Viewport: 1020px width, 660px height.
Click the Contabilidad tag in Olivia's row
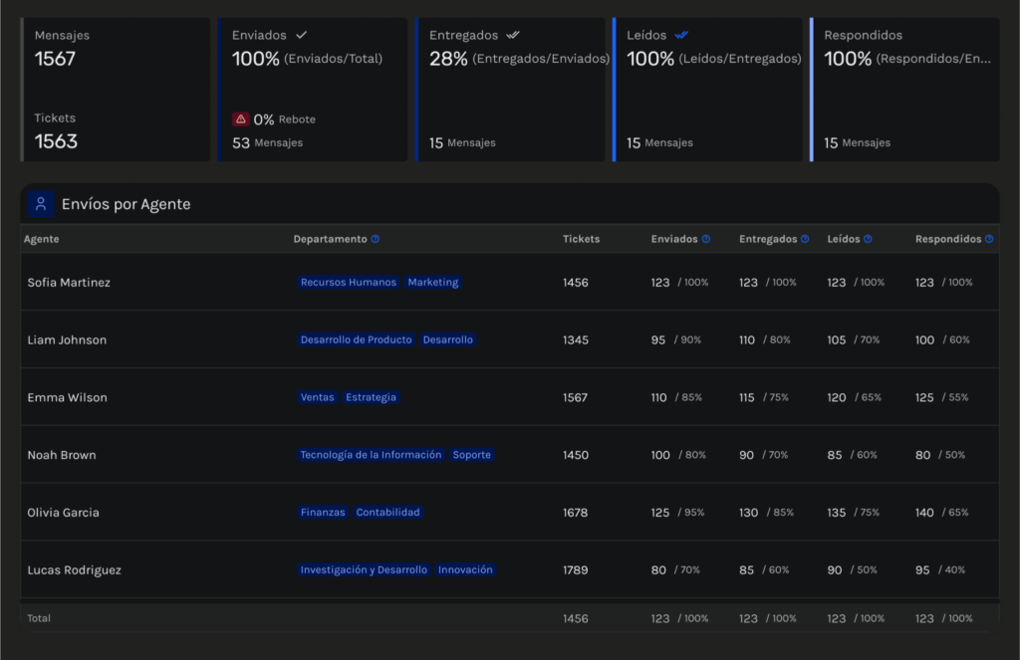click(x=388, y=513)
